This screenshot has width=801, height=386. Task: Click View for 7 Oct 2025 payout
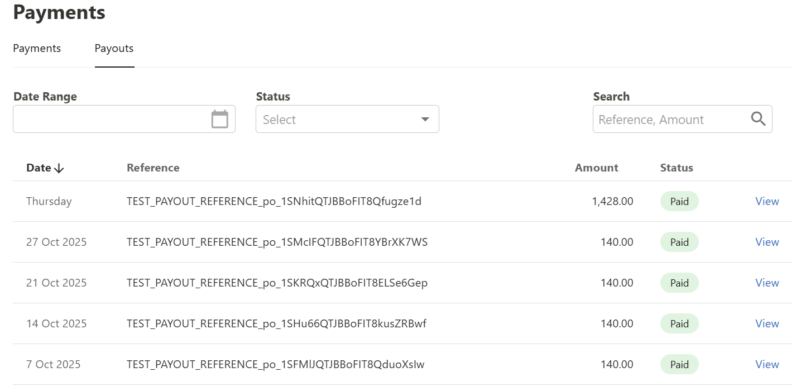point(767,365)
